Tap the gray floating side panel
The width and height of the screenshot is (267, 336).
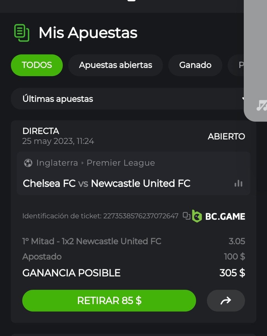[x=256, y=56]
